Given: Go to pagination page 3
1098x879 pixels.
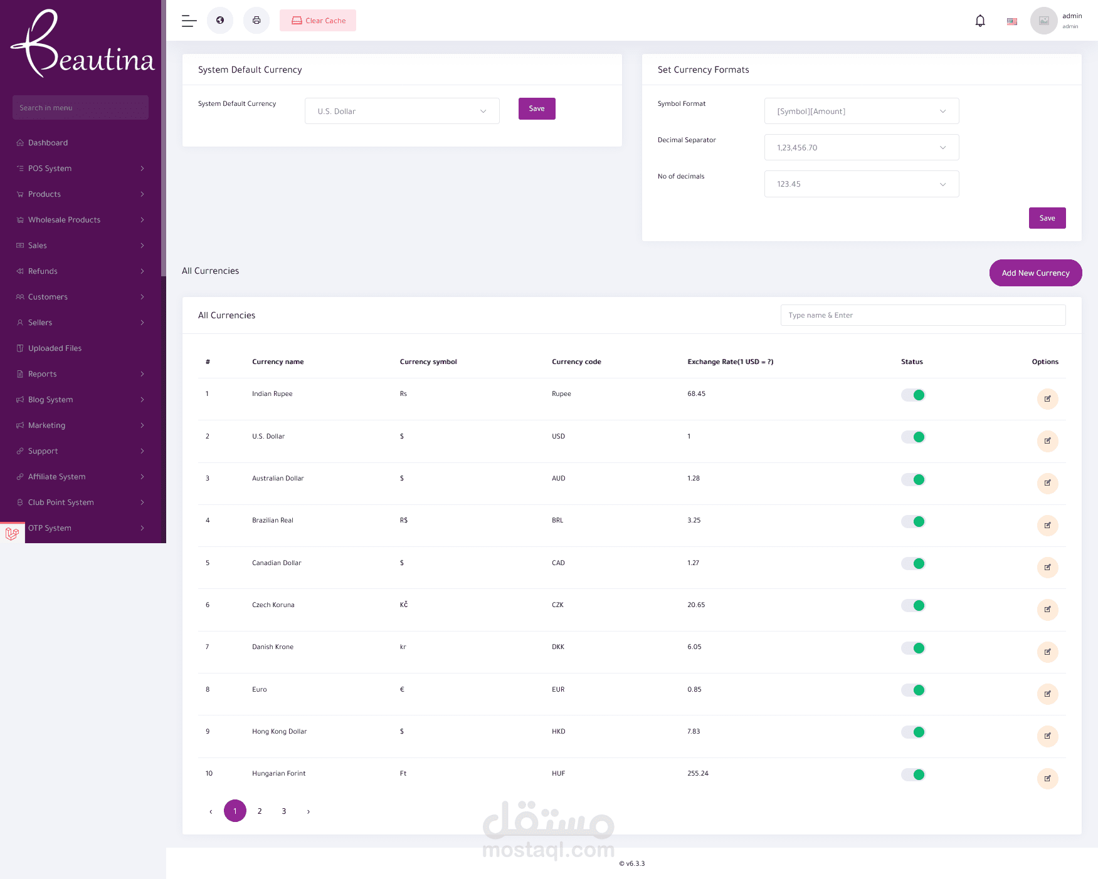Looking at the screenshot, I should (x=284, y=811).
